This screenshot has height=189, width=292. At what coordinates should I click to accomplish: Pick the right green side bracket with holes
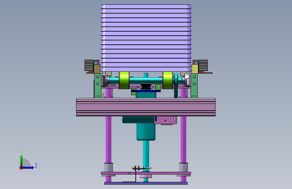pyautogui.click(x=194, y=85)
